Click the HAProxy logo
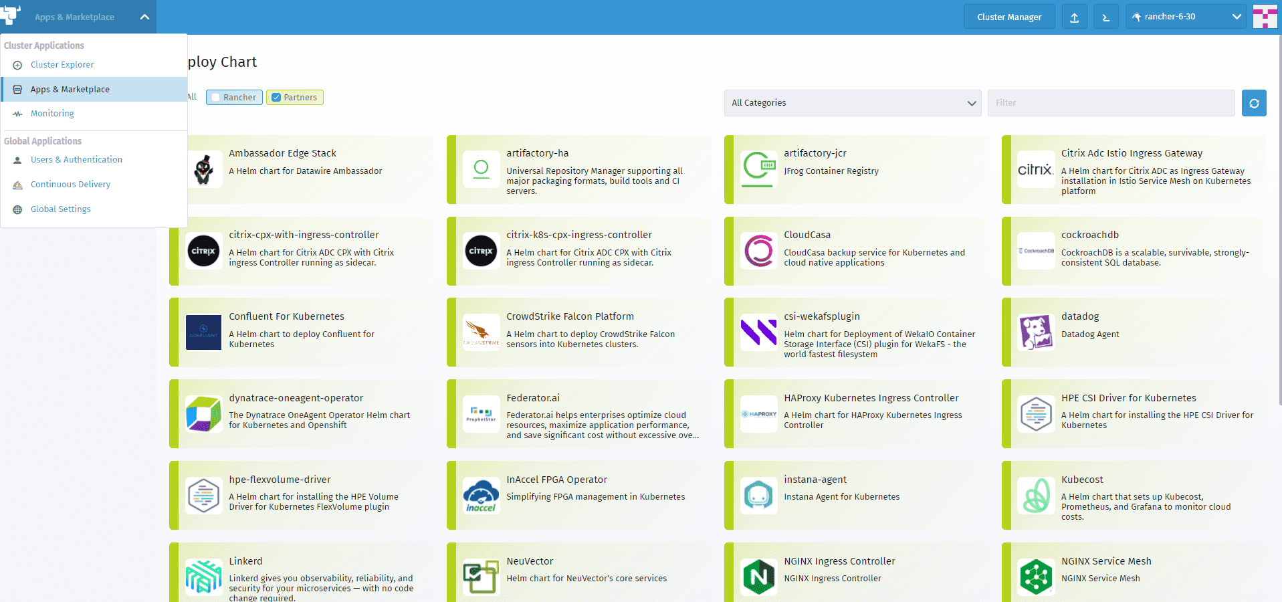This screenshot has height=602, width=1282. (758, 414)
